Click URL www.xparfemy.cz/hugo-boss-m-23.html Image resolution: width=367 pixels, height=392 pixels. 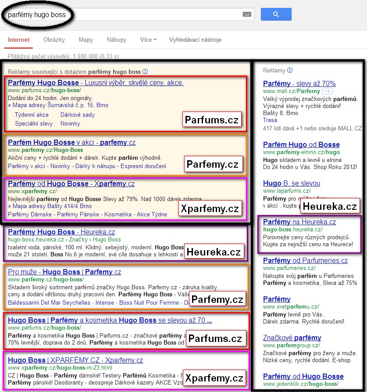[x=60, y=367]
